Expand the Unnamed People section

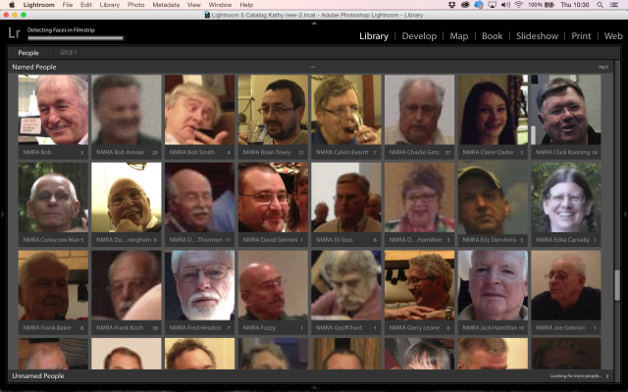38,376
